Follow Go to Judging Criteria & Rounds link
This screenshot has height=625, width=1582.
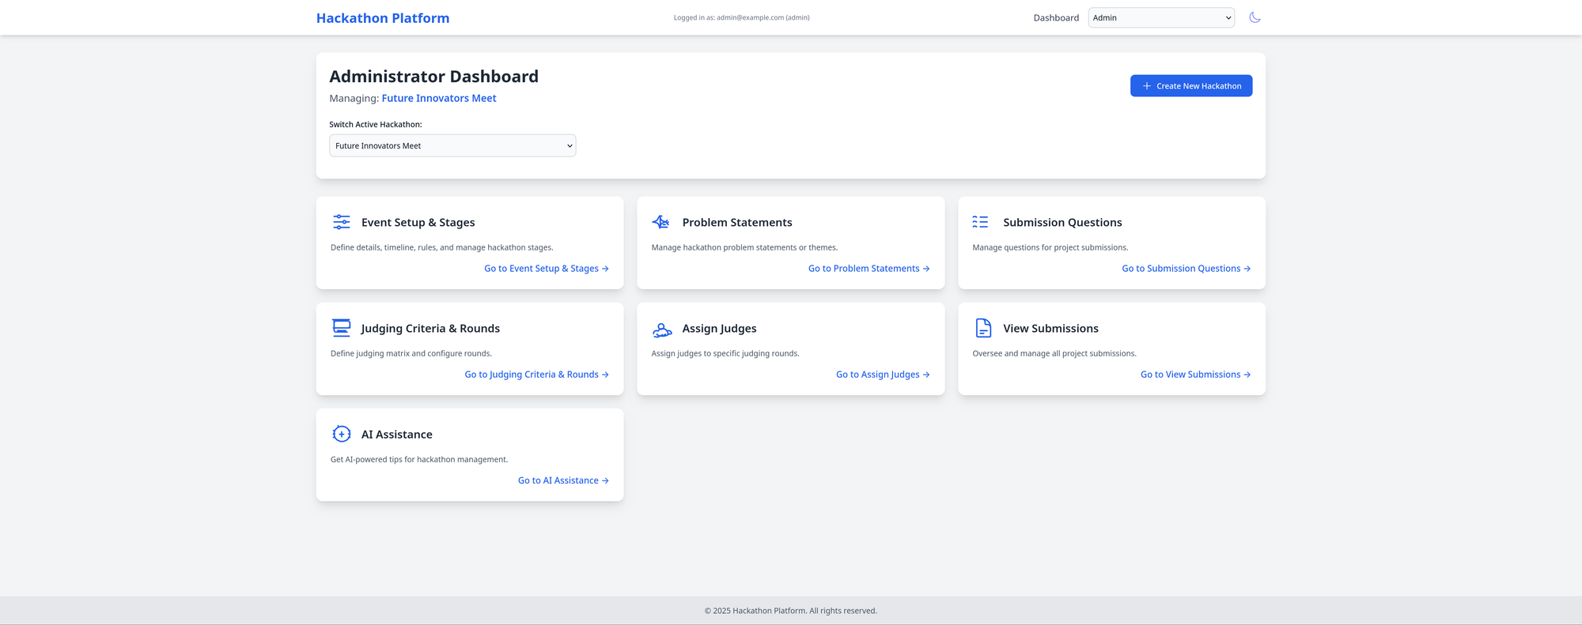tap(536, 375)
